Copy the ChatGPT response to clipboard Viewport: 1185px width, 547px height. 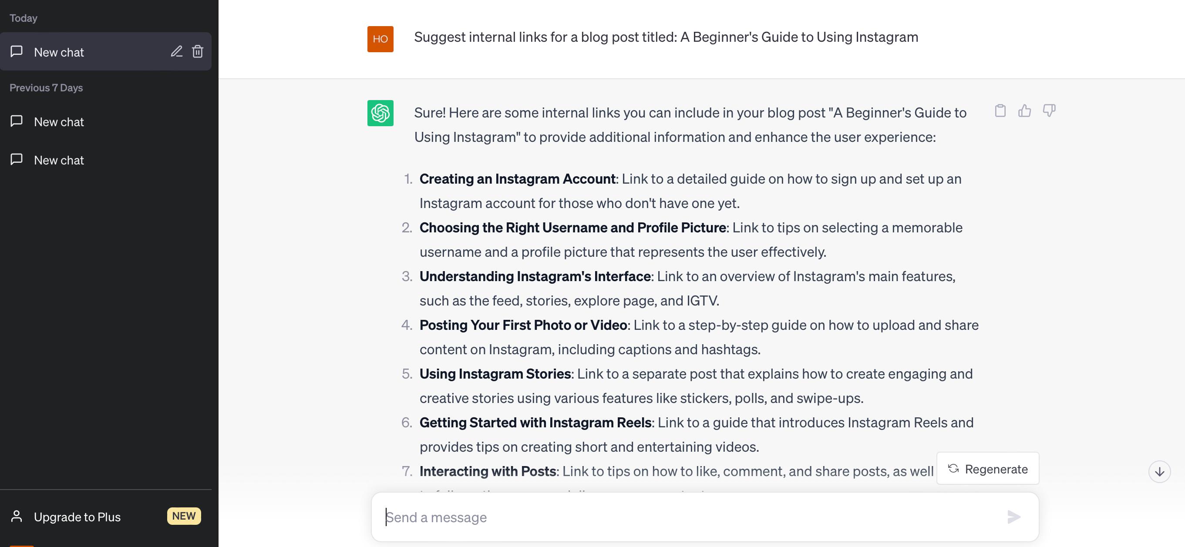point(1000,111)
